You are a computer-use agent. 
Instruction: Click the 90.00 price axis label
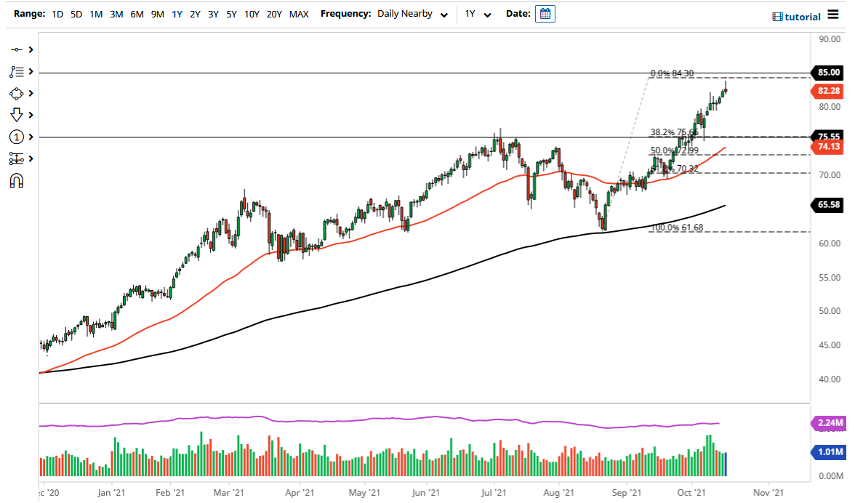pos(830,39)
